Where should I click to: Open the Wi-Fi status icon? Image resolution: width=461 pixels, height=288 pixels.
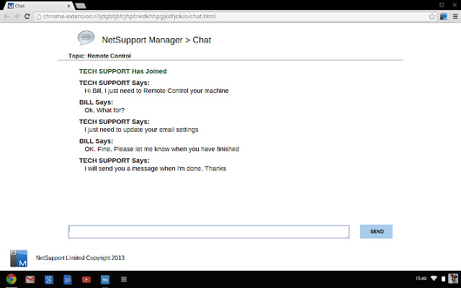434,279
